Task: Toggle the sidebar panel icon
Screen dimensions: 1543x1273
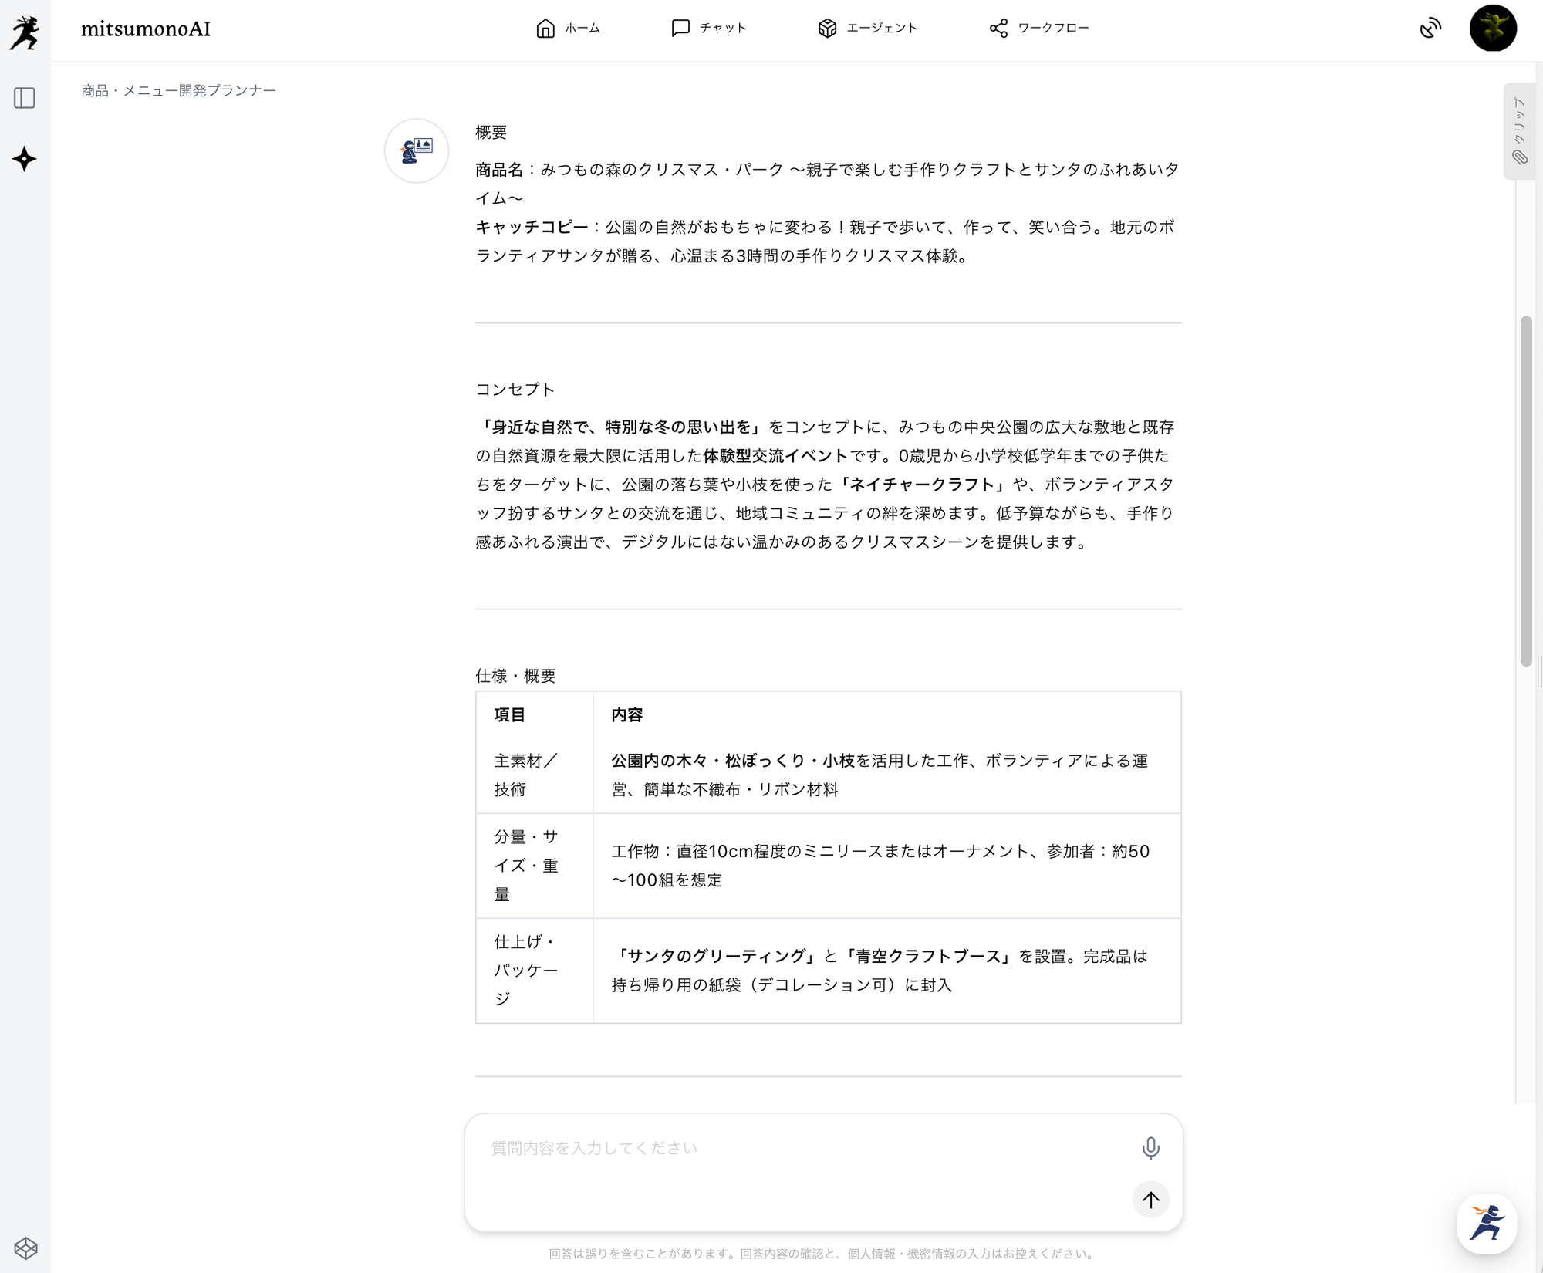Action: coord(25,98)
